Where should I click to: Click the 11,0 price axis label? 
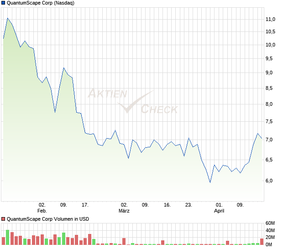coord(270,19)
